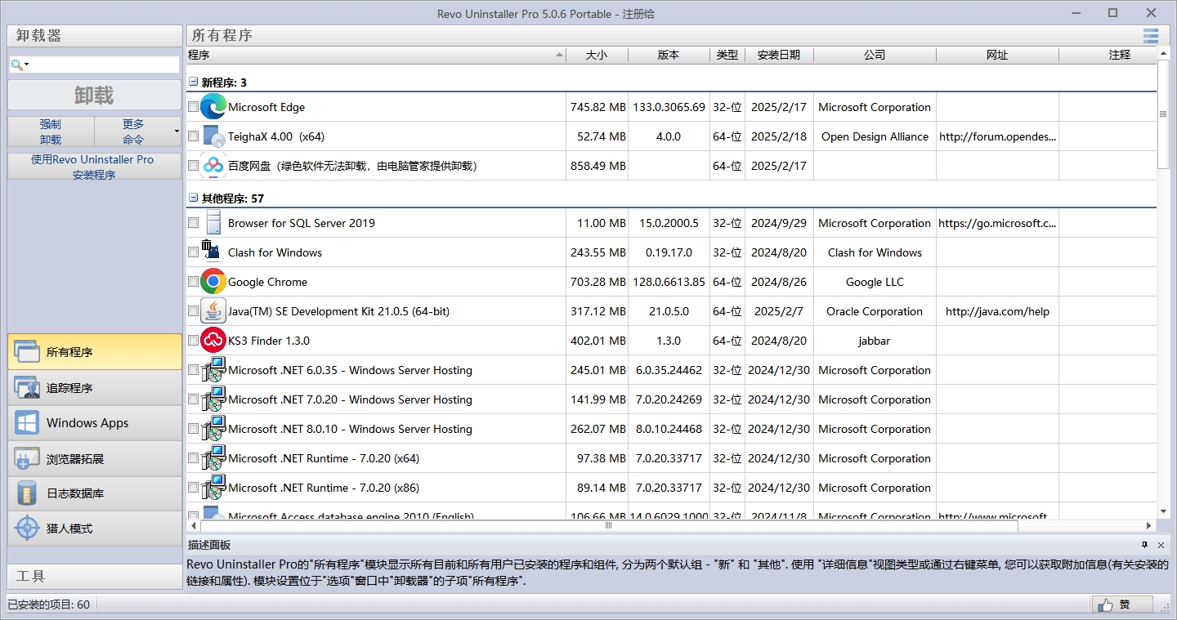Click the 网址 column header

pos(997,55)
